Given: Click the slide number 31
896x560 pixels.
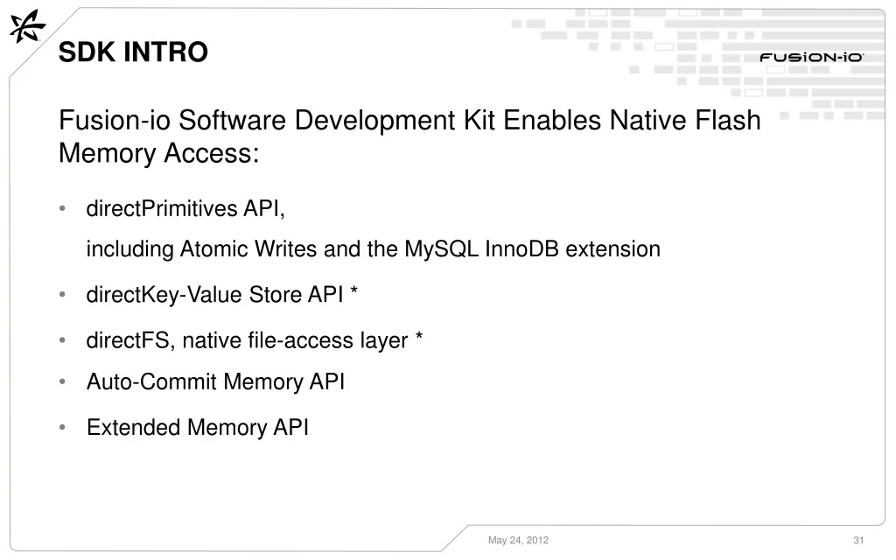Looking at the screenshot, I should (x=858, y=540).
